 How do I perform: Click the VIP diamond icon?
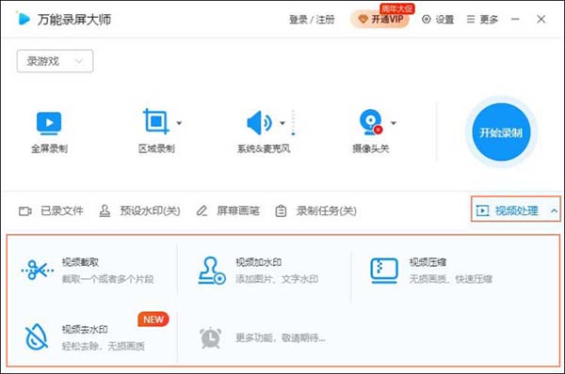click(x=363, y=20)
